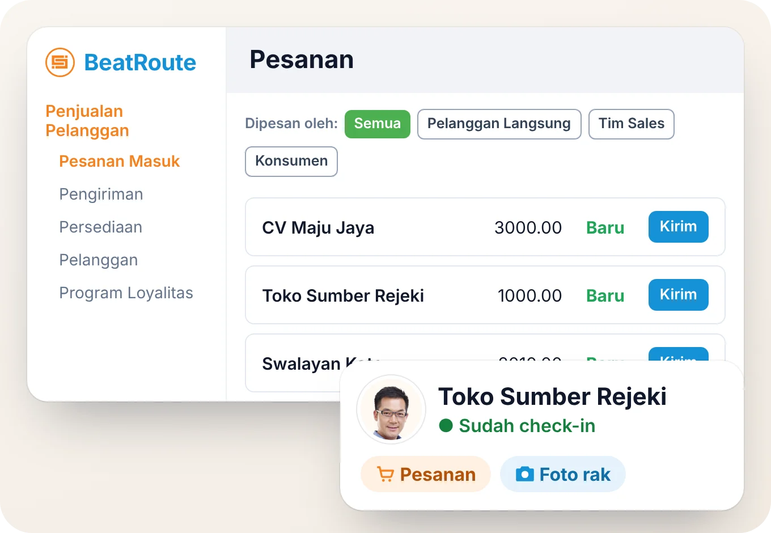Click the Sudah check-in status text
Screen dimensions: 771x533
click(x=527, y=426)
